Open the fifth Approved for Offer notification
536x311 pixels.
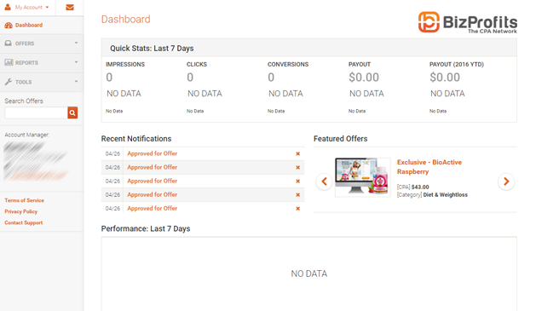click(153, 208)
